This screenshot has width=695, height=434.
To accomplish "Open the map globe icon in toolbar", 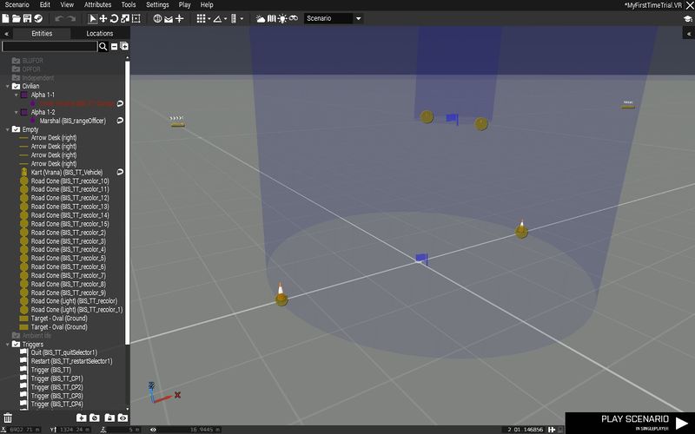I will tap(157, 18).
